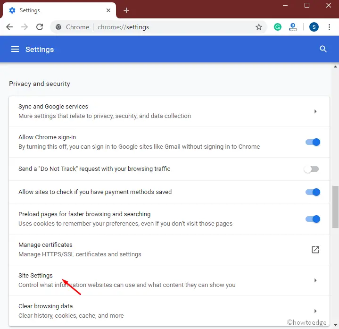Click 'Preload pages for faster browsing' label
The width and height of the screenshot is (339, 329).
click(x=84, y=214)
